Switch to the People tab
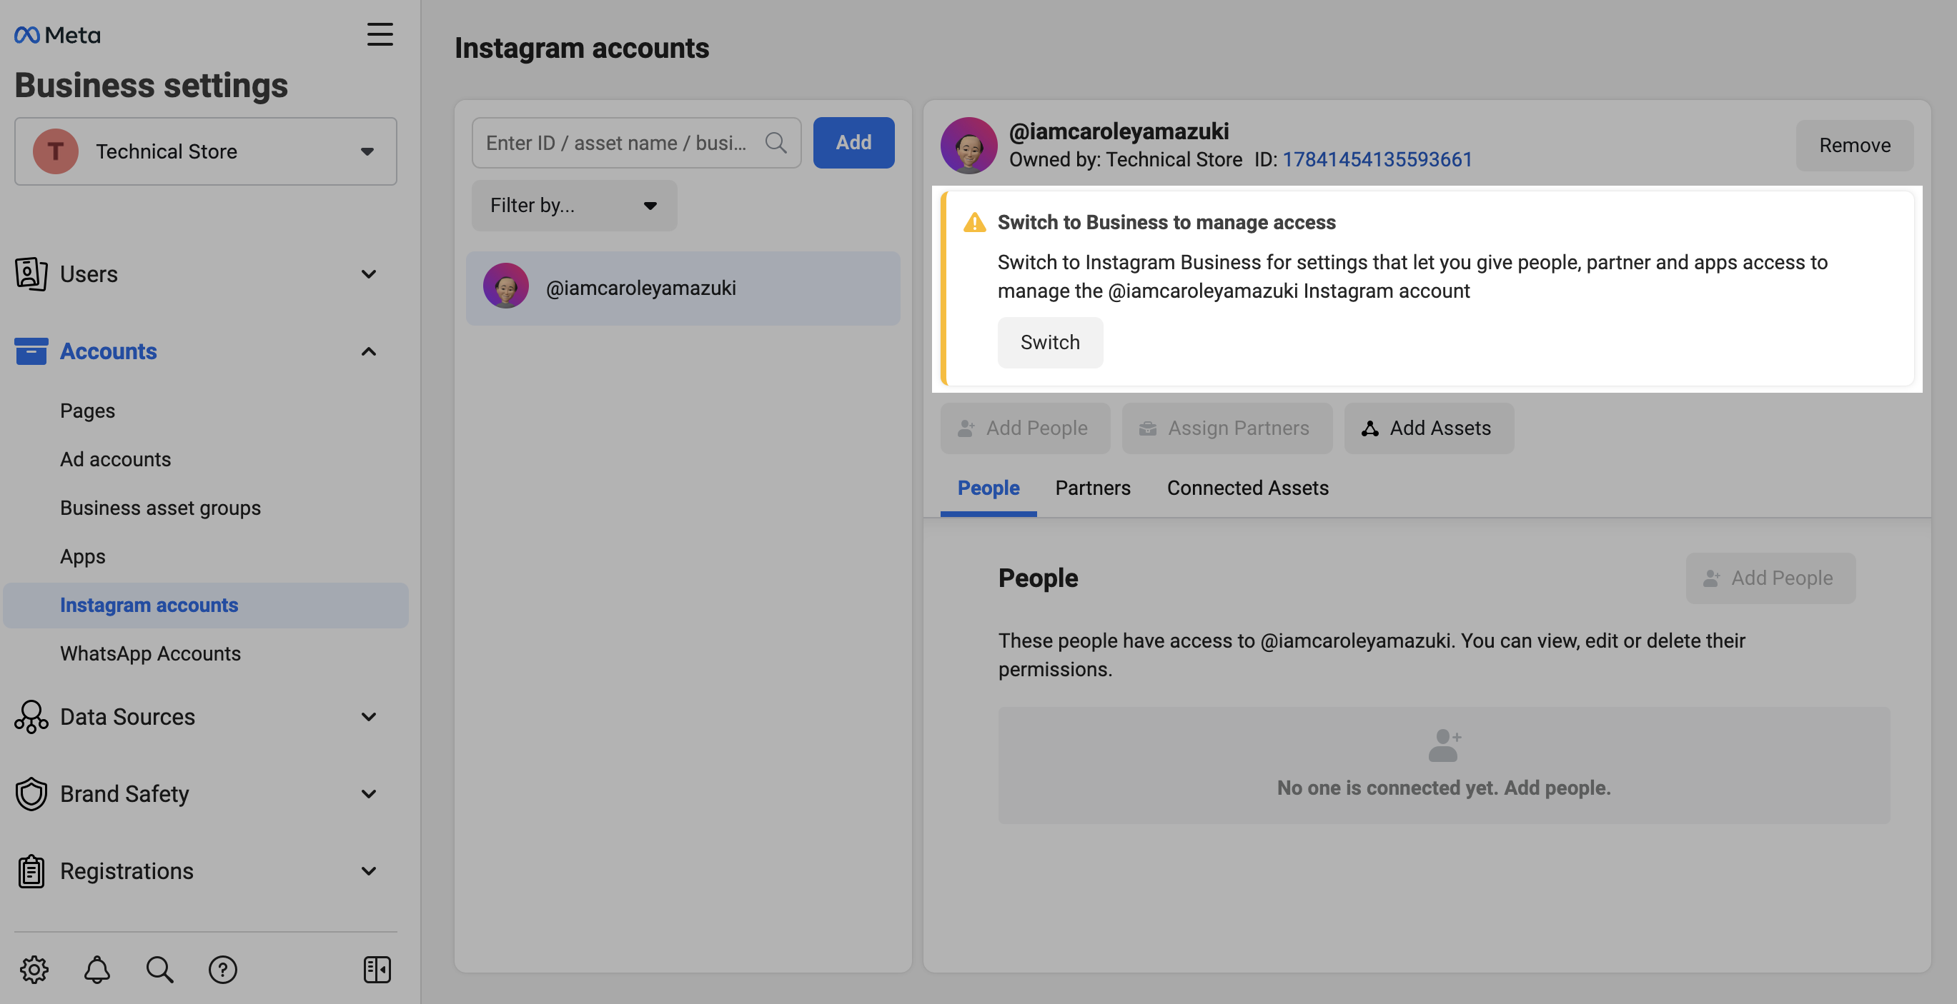Image resolution: width=1957 pixels, height=1004 pixels. [x=989, y=488]
